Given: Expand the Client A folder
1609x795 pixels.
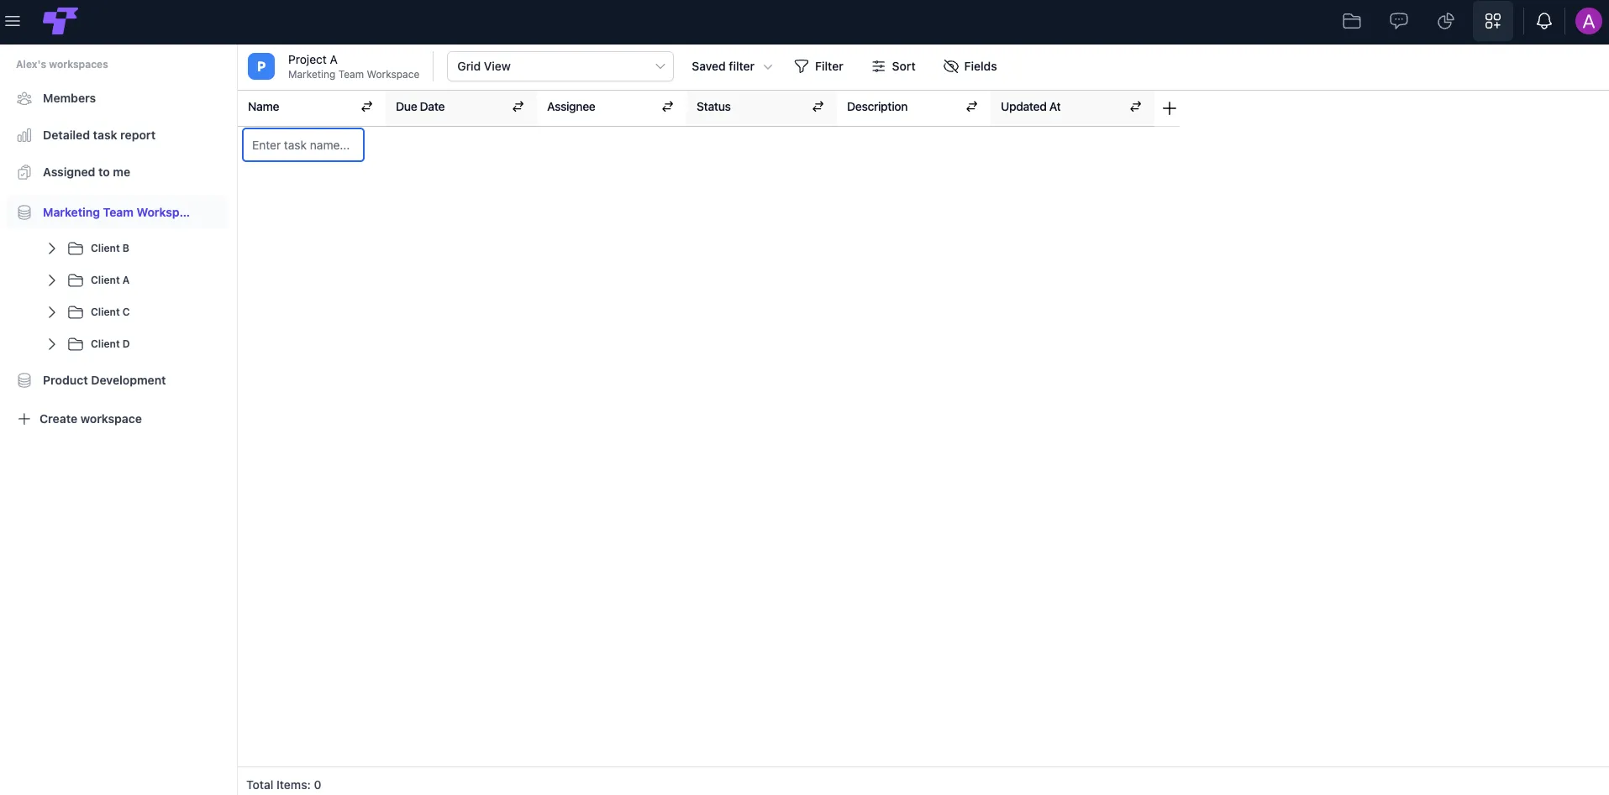Looking at the screenshot, I should [x=52, y=280].
